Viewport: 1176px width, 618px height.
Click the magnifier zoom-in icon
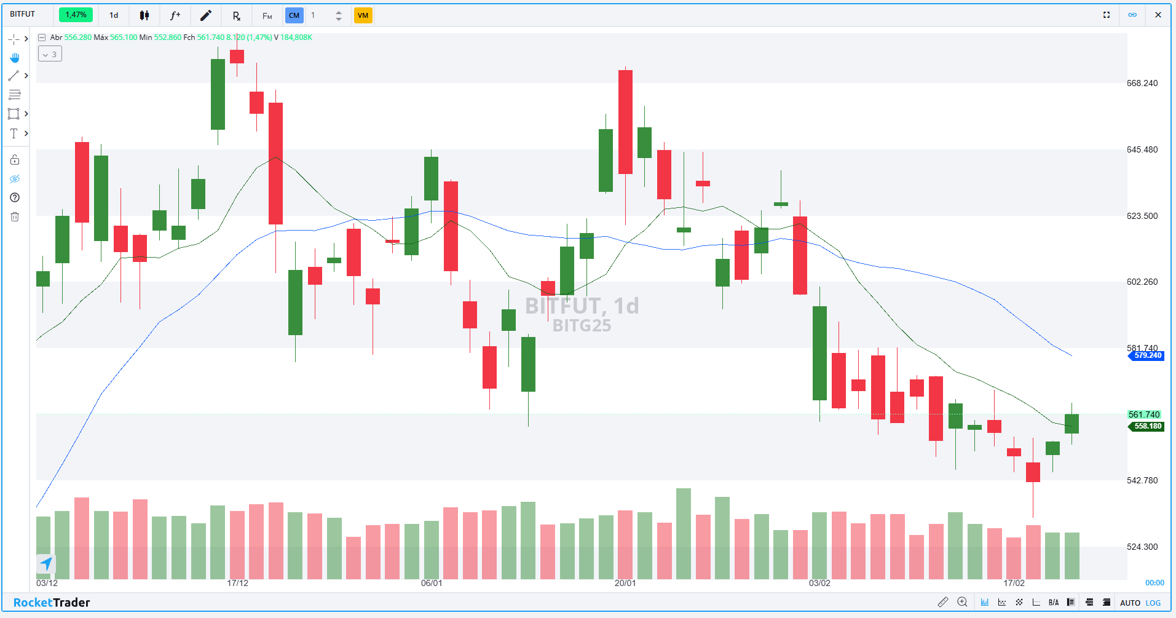tap(962, 602)
